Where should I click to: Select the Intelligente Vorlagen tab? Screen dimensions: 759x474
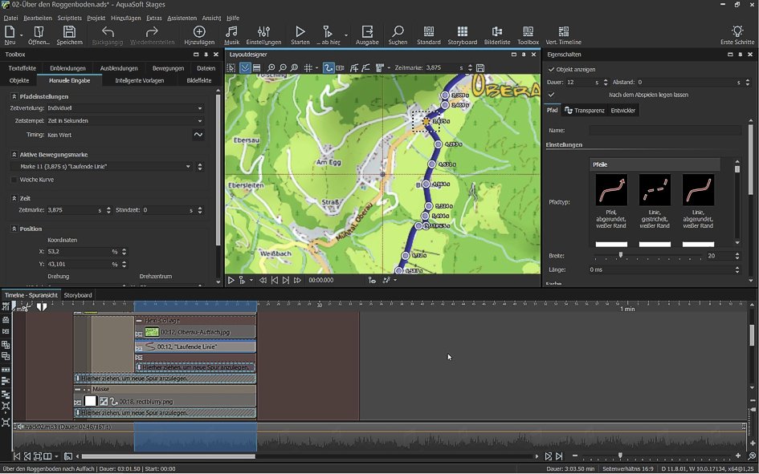tap(139, 81)
